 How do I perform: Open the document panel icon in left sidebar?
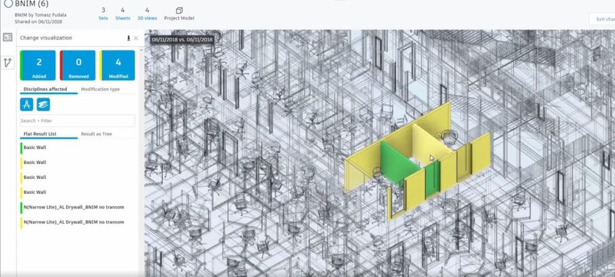(x=7, y=38)
